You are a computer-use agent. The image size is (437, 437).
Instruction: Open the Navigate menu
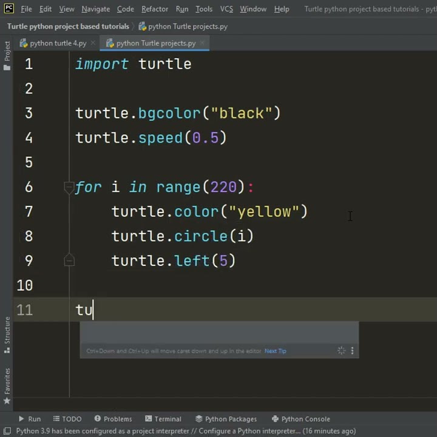[96, 9]
